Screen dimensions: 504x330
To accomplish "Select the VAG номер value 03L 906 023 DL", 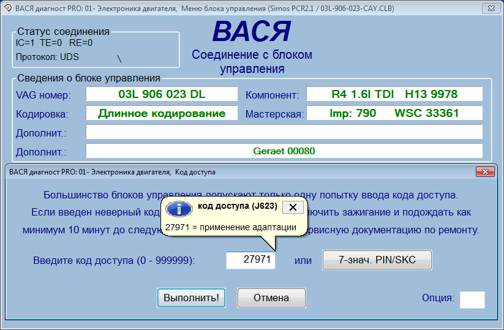I will point(162,94).
